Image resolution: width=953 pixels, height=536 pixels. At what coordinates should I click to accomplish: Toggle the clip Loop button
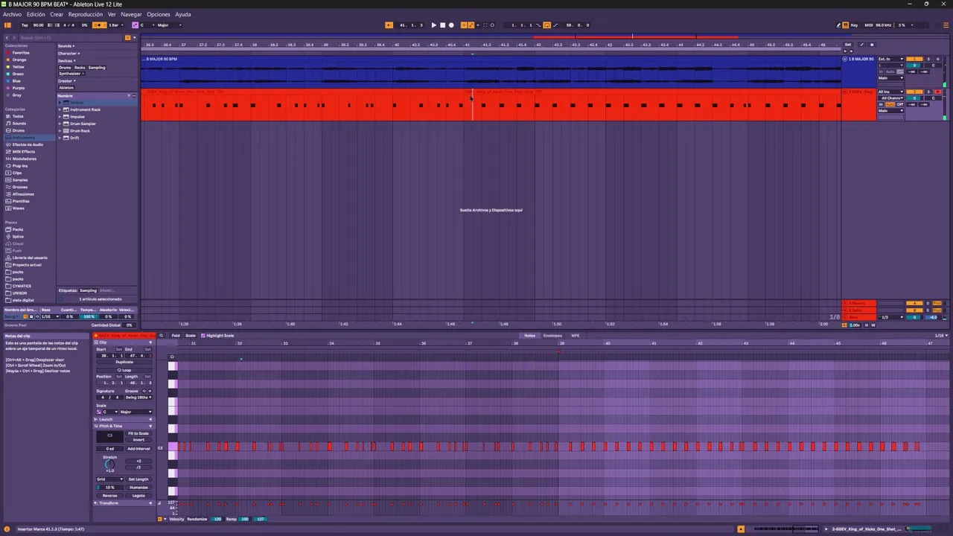tap(124, 370)
